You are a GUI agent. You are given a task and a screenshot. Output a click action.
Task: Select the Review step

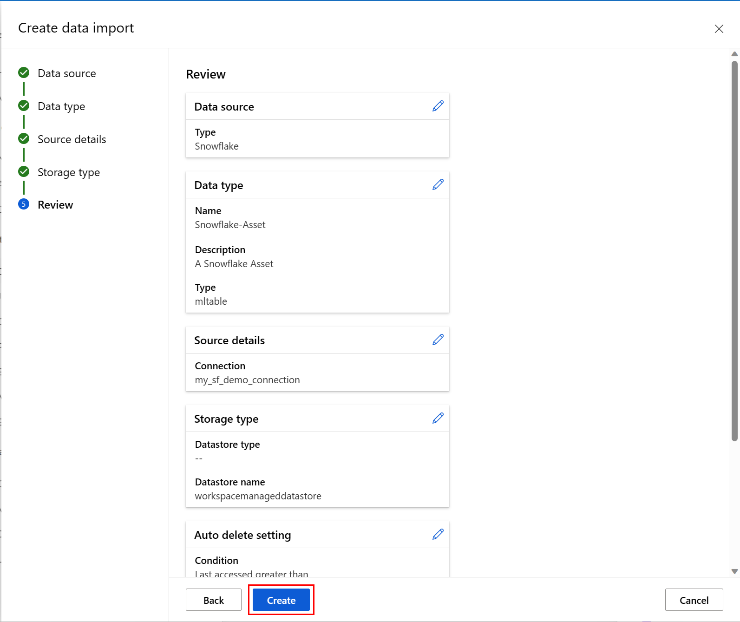tap(55, 205)
